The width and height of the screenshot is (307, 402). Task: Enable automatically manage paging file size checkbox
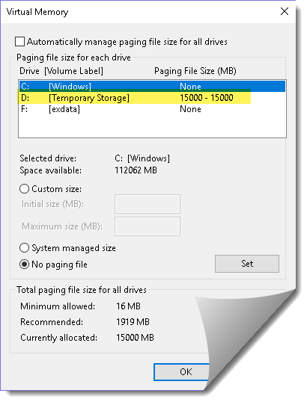[19, 42]
